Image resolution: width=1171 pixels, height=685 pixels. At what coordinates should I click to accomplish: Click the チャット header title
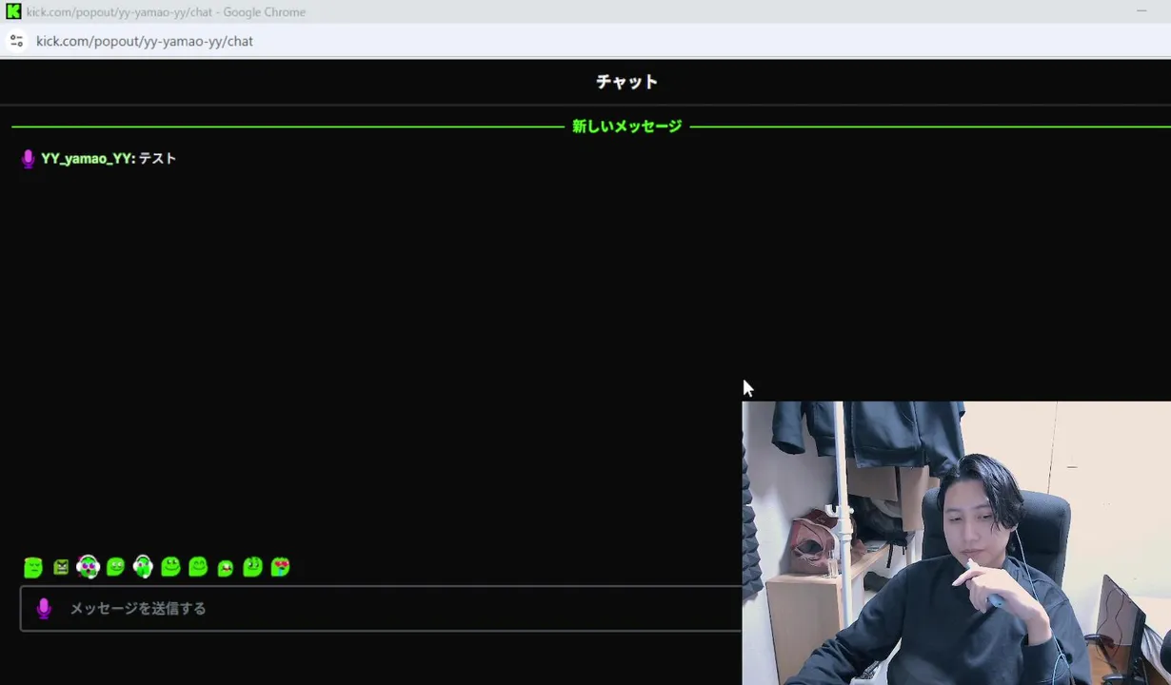[x=626, y=82]
